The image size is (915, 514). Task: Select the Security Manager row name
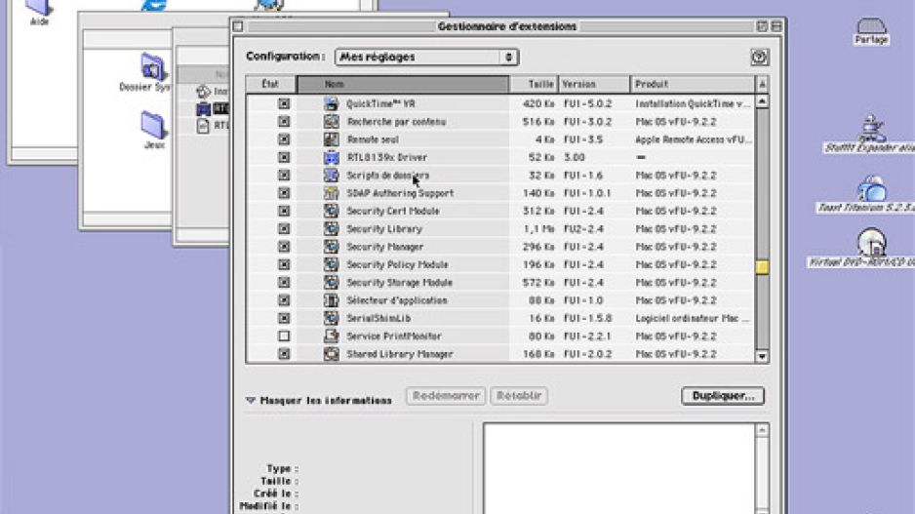pos(384,247)
